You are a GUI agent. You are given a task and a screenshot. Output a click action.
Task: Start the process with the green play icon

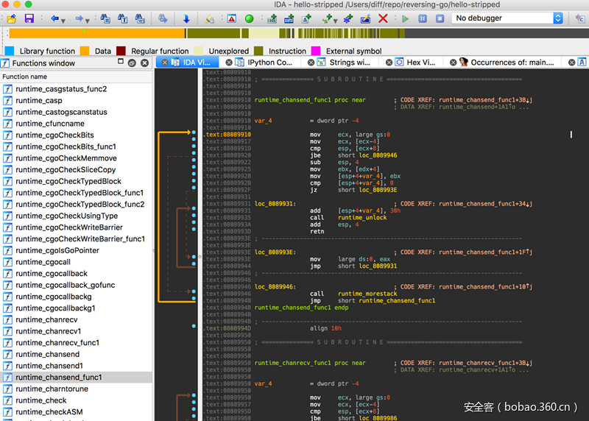(x=404, y=18)
